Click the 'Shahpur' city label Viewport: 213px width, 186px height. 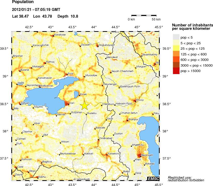point(133,119)
